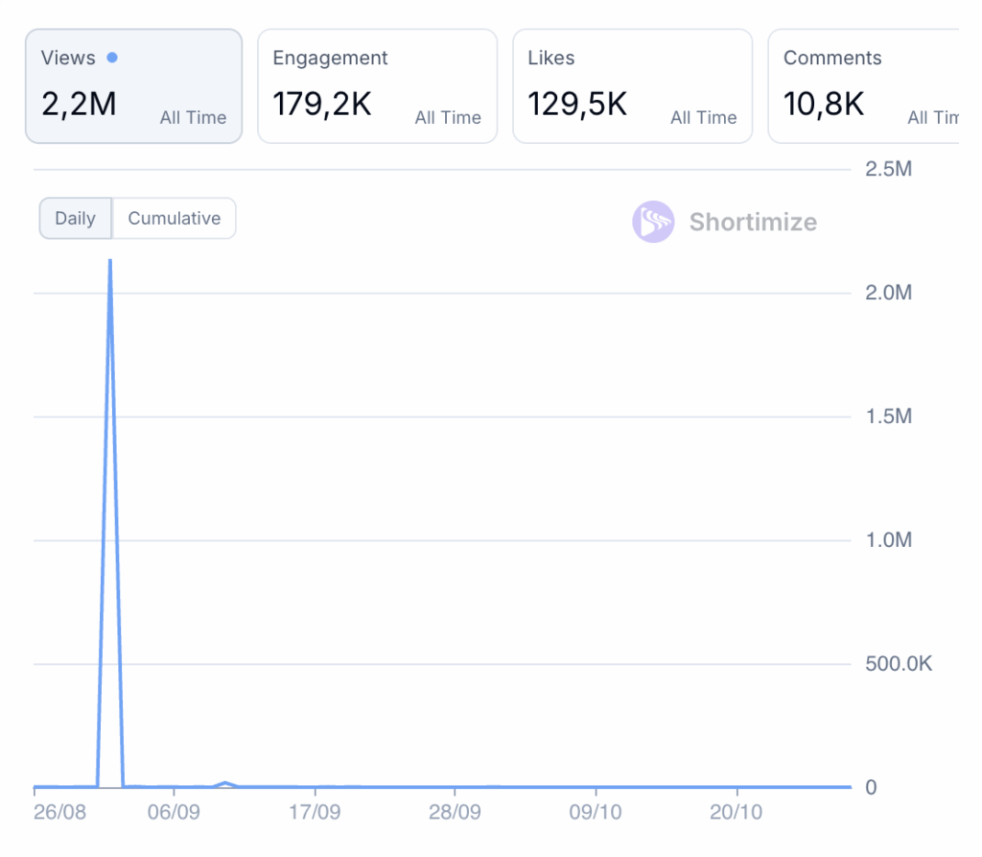Select the 17/09 date on the x-axis
The height and width of the screenshot is (857, 982).
[315, 813]
